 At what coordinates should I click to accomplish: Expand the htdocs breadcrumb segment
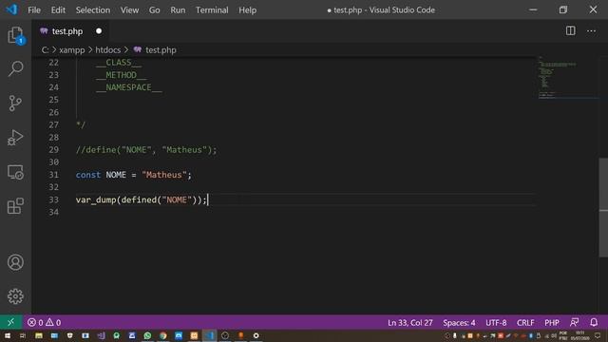click(x=107, y=50)
